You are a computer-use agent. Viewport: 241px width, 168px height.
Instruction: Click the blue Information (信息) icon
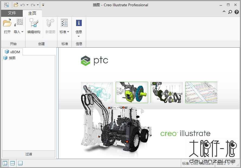point(79,23)
